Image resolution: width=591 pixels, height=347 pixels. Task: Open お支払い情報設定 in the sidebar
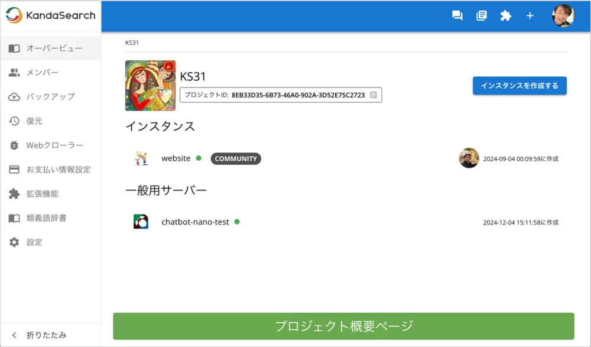50,169
